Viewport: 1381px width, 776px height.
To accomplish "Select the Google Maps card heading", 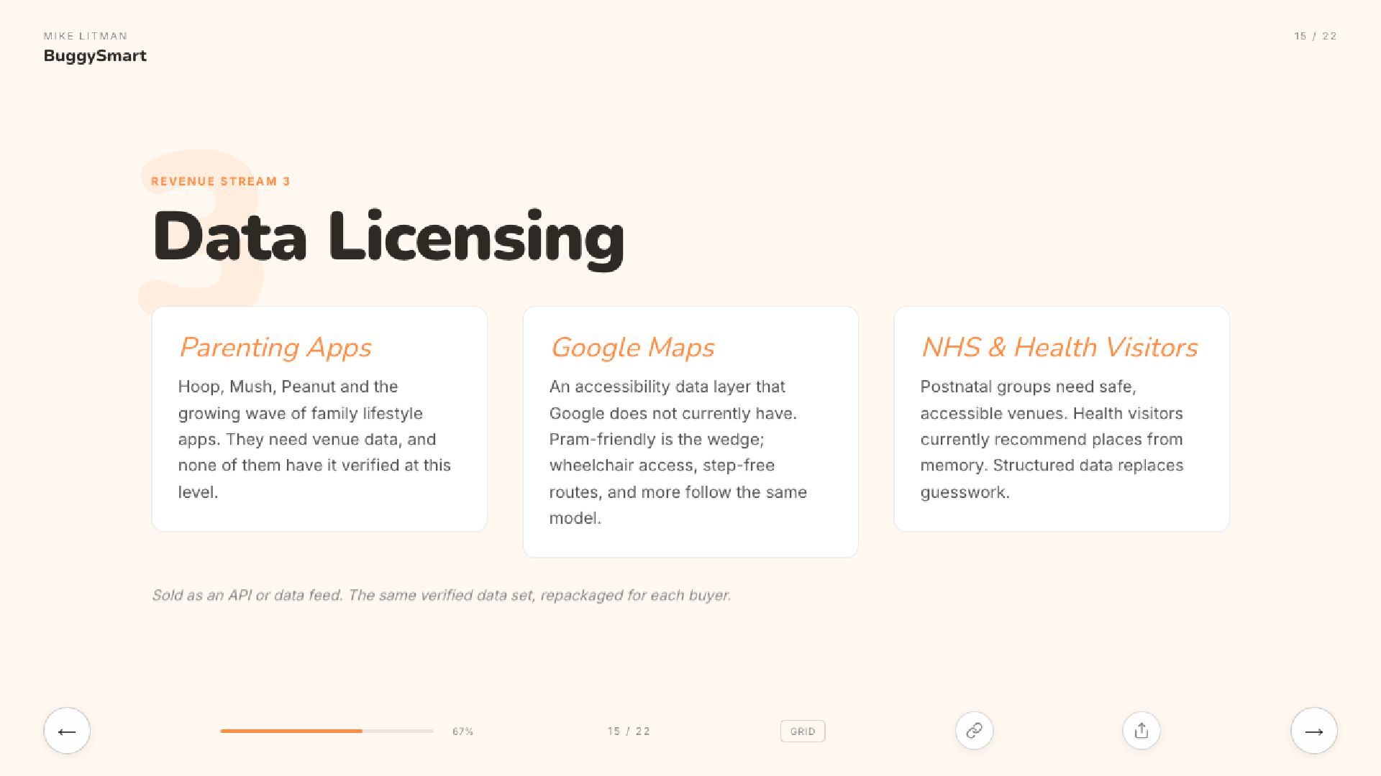I will (x=632, y=347).
